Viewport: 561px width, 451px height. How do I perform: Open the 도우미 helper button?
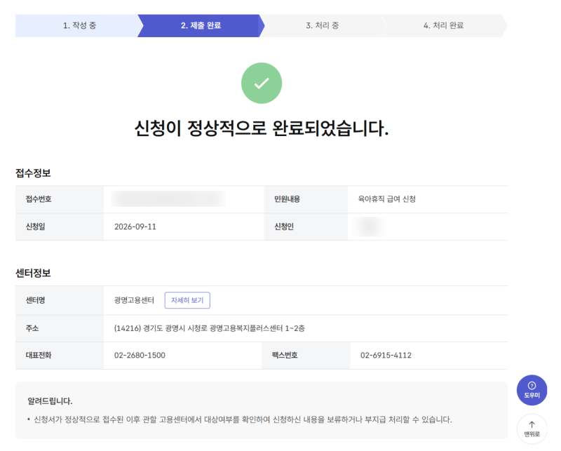(532, 390)
